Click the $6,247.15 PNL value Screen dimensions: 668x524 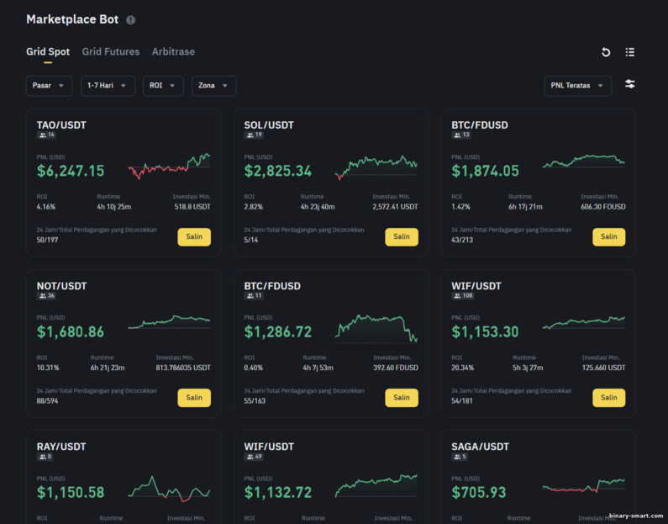[x=71, y=171]
